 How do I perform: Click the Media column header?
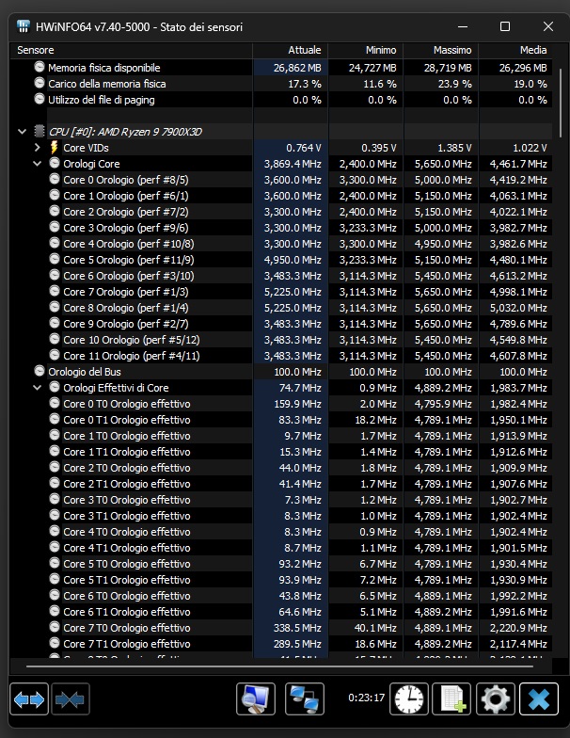[x=515, y=50]
